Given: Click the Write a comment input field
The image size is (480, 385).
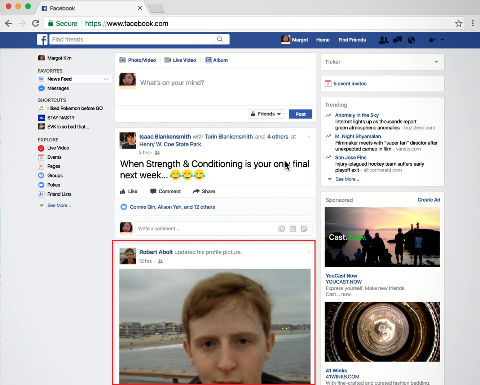Looking at the screenshot, I should click(x=202, y=228).
